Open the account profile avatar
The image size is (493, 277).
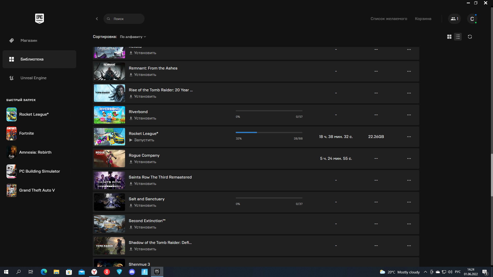(472, 19)
